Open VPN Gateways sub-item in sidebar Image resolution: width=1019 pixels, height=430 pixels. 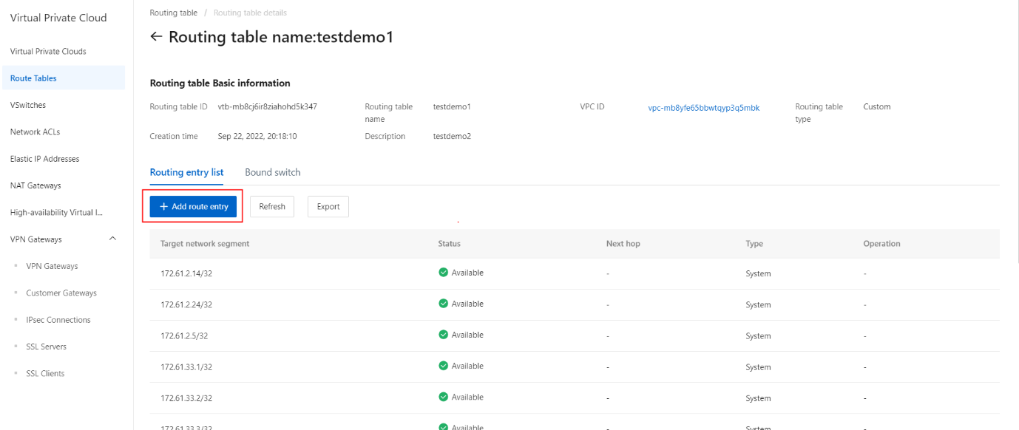tap(52, 266)
